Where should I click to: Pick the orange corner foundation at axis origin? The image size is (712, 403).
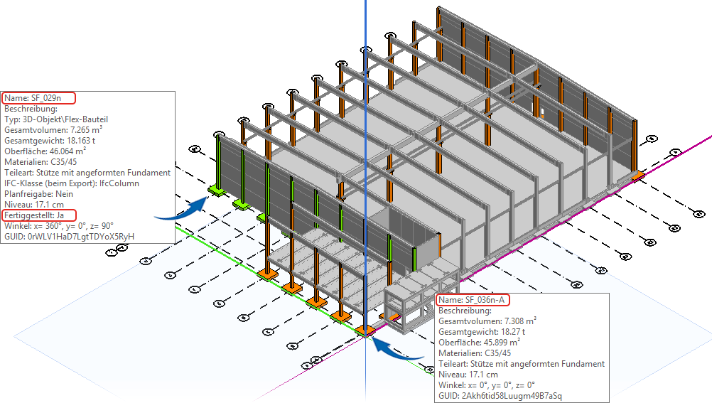coord(365,330)
